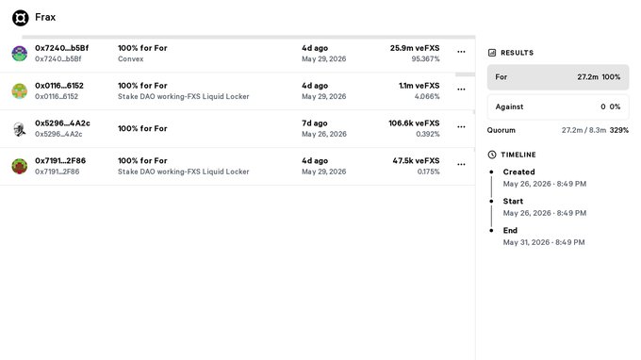The width and height of the screenshot is (641, 360).
Task: Open voter profile 0x5296...4A2c
Action: (x=62, y=123)
